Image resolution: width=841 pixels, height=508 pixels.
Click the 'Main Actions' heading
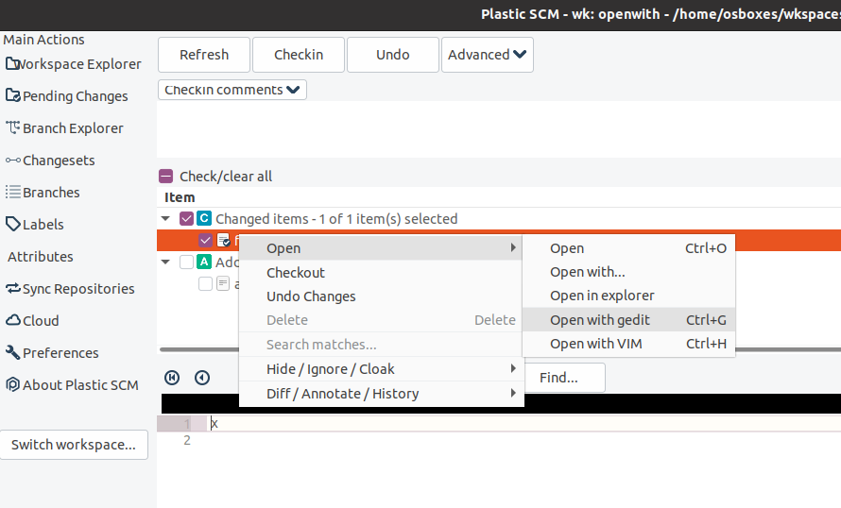44,40
